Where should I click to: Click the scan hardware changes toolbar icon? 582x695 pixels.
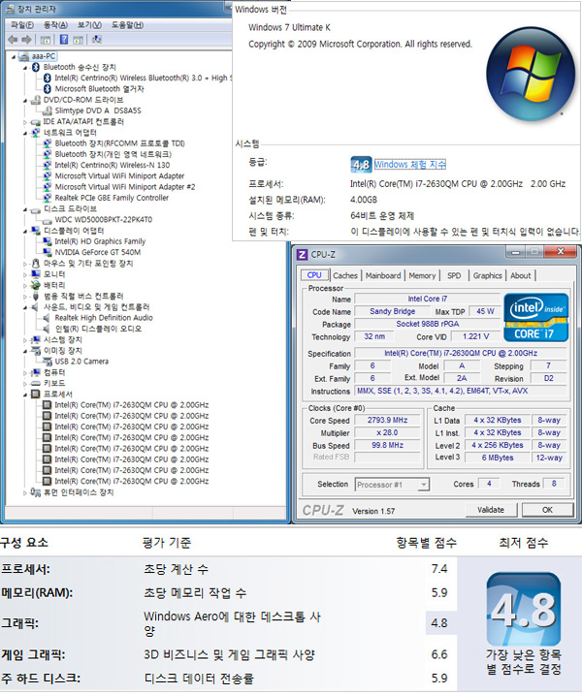[x=96, y=40]
